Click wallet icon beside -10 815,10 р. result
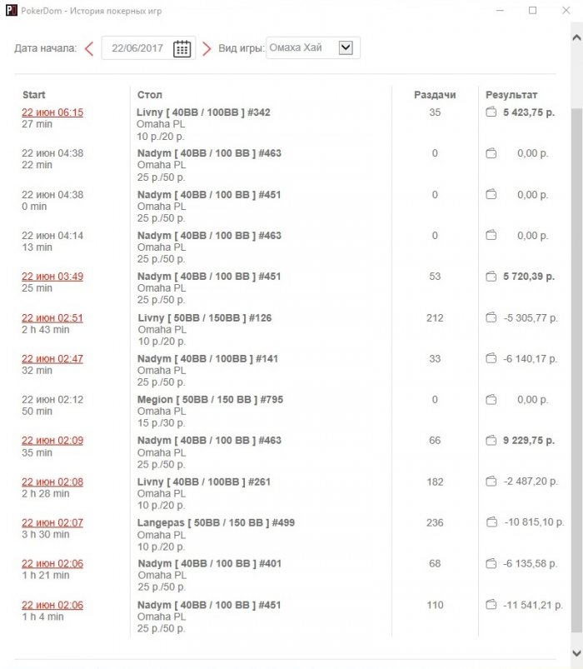The image size is (583, 669). click(x=491, y=522)
